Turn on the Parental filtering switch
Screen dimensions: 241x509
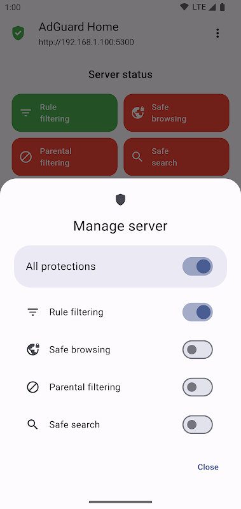[x=198, y=387]
